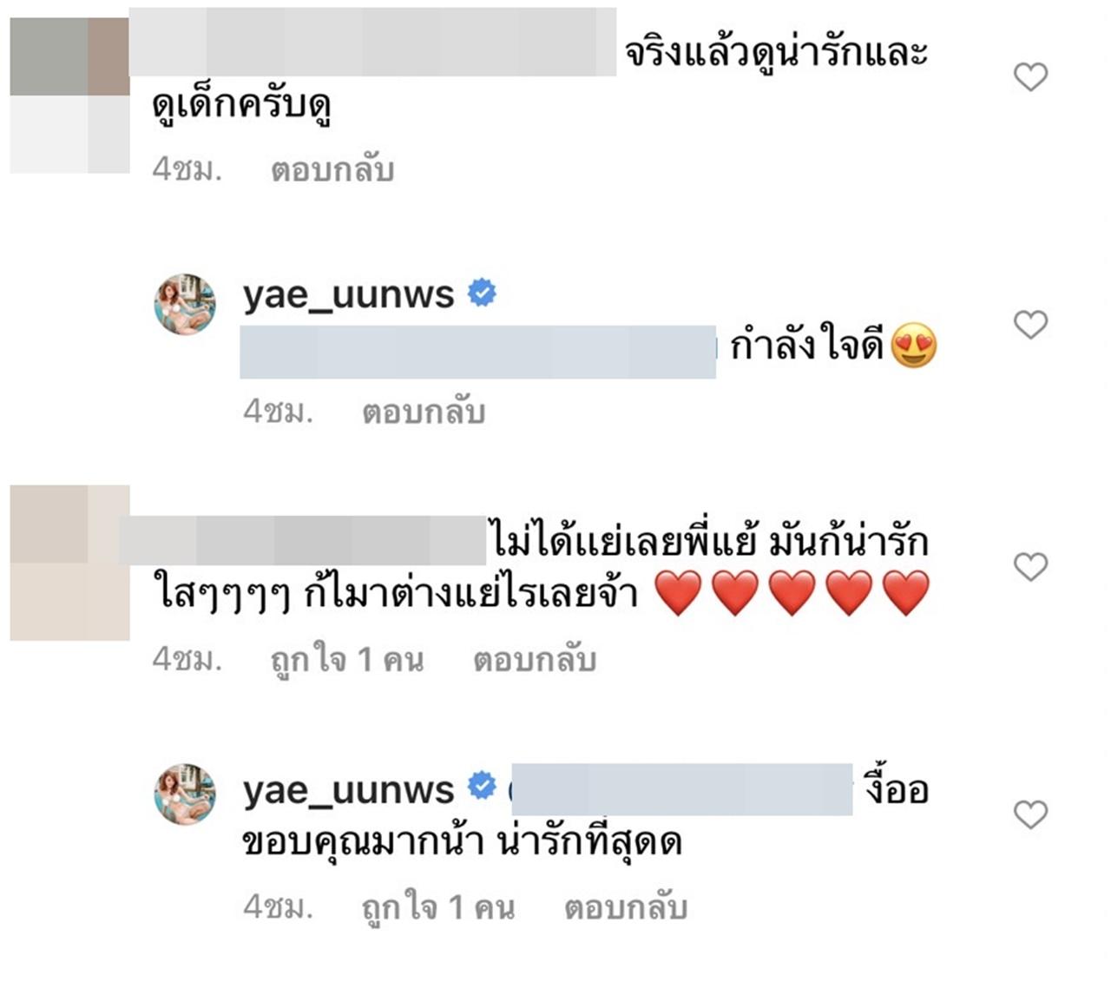The height and width of the screenshot is (982, 1111).
Task: Reply to the last yae_uunws comment
Action: click(626, 907)
